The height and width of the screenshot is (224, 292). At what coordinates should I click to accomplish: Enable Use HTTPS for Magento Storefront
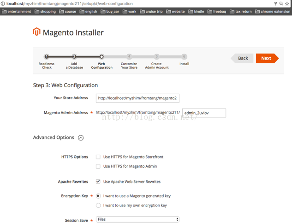[98, 157]
